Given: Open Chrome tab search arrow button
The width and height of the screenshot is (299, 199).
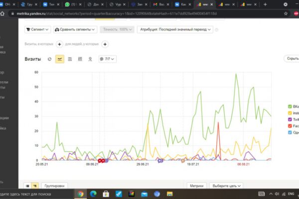Looking at the screenshot, I should (x=286, y=4).
